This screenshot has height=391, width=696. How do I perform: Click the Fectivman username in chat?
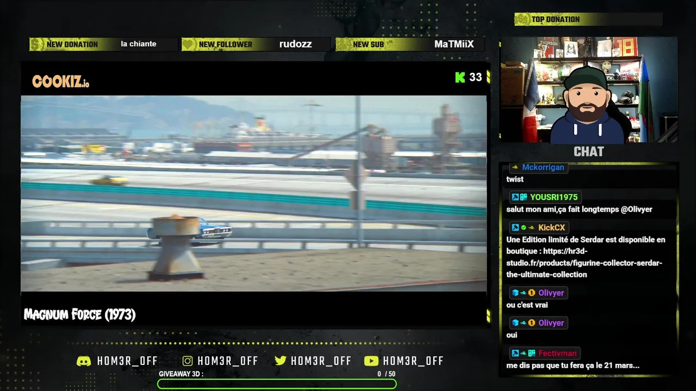[x=557, y=353]
